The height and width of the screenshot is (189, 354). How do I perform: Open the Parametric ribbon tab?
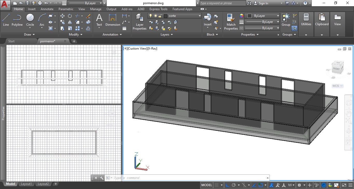pos(66,9)
